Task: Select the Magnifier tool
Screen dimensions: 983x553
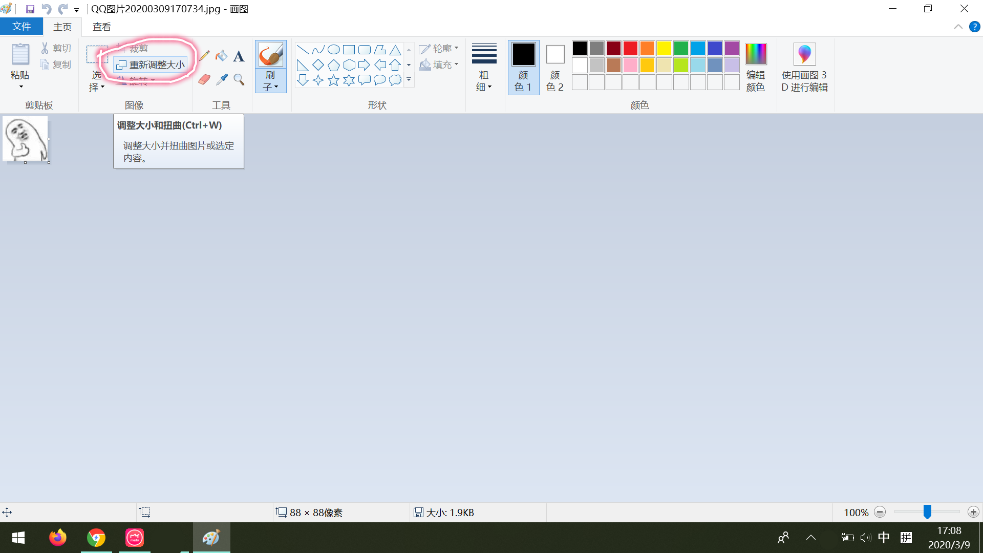Action: pos(239,79)
